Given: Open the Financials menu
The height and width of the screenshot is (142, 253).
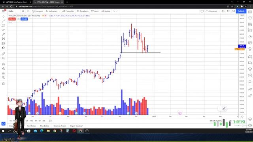Looking at the screenshot, I should pos(68,11).
